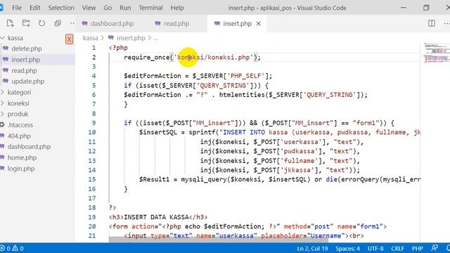Click UTF-8 encoding in status bar
This screenshot has width=450, height=253.
[x=375, y=248]
